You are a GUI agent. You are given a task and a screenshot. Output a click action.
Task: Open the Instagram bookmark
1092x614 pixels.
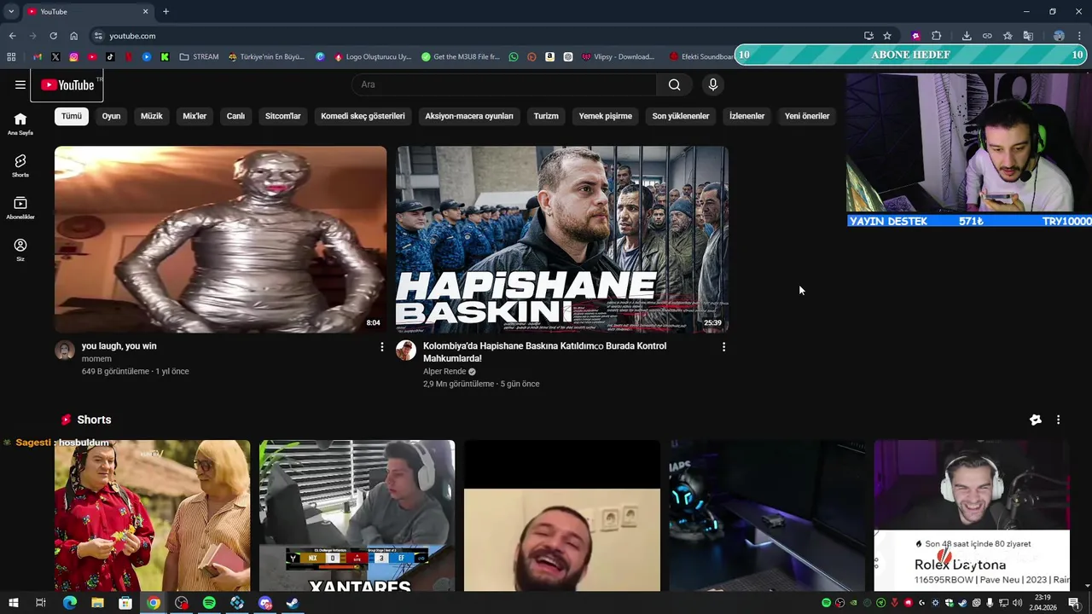point(74,57)
